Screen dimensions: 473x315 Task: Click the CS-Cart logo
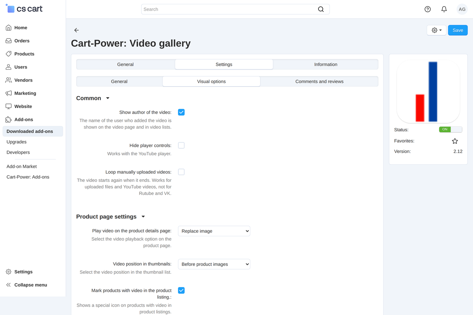point(24,8)
